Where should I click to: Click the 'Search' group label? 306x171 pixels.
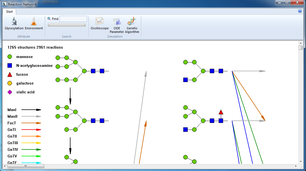pos(67,36)
